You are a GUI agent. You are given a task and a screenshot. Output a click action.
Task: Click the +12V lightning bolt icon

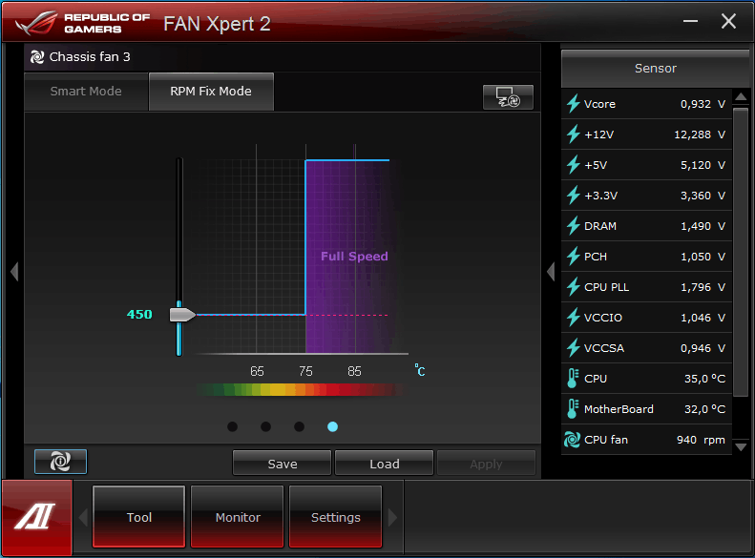click(573, 134)
